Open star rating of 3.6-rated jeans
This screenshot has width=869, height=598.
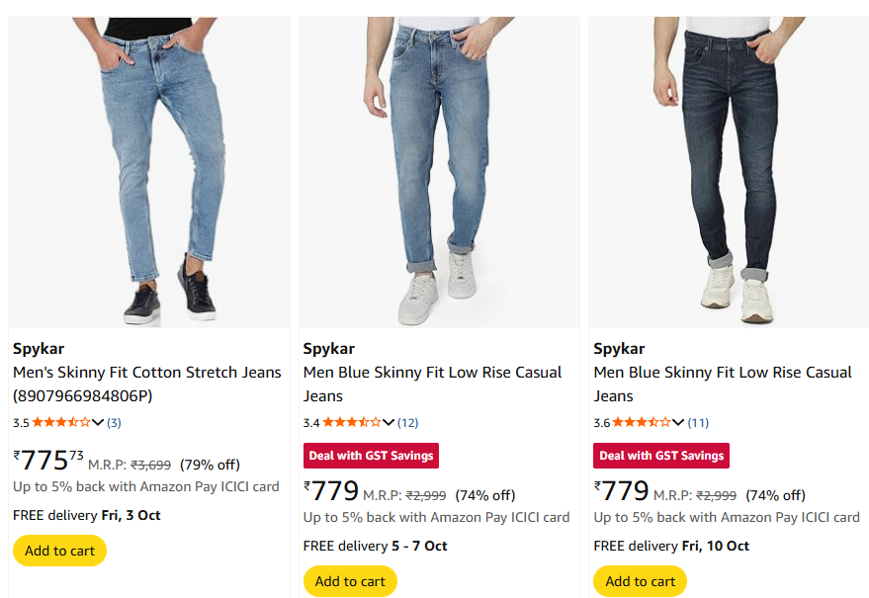(642, 422)
